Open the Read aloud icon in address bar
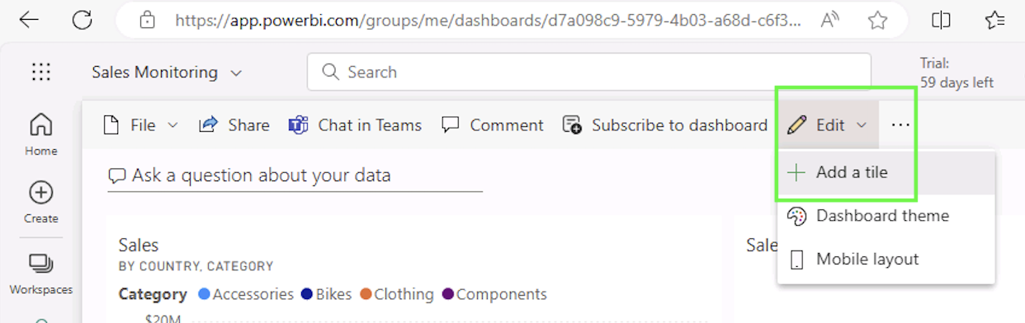Viewport: 1025px width, 323px height. pyautogui.click(x=831, y=21)
